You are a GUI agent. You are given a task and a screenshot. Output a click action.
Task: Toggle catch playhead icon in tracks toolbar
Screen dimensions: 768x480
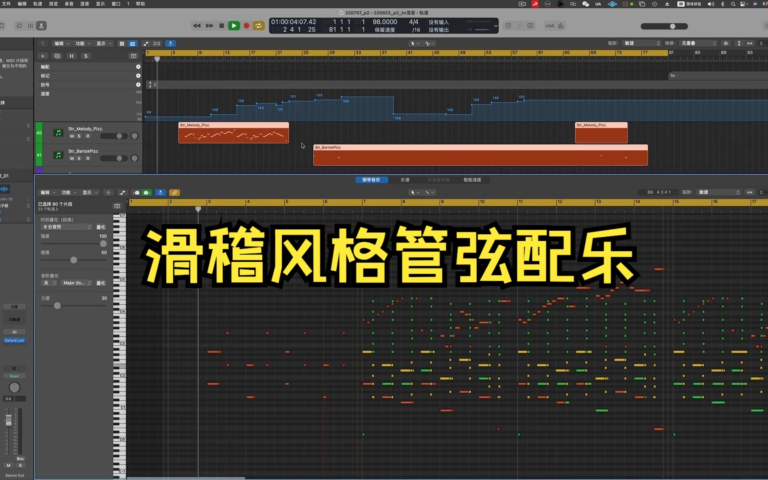(x=171, y=44)
